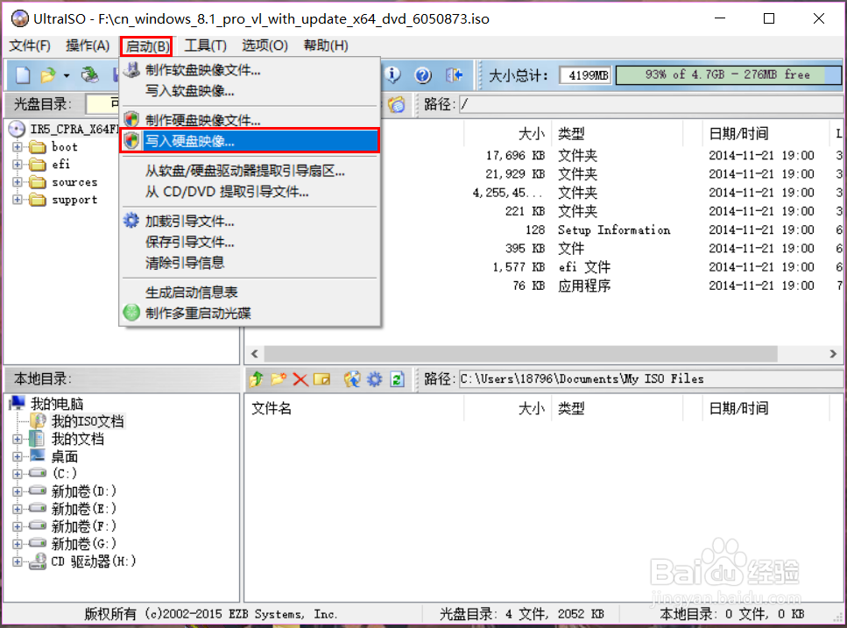The height and width of the screenshot is (628, 847).
Task: Click the horizontal scrollbar in disc file list
Action: pos(521,354)
